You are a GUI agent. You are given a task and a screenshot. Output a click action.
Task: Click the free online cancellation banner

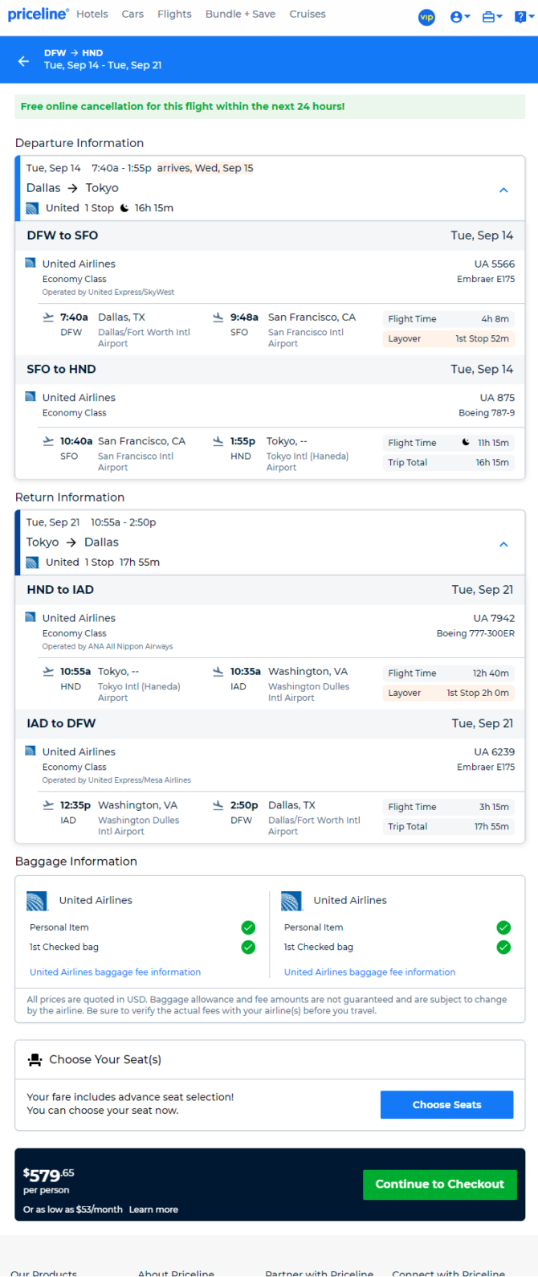pyautogui.click(x=270, y=106)
